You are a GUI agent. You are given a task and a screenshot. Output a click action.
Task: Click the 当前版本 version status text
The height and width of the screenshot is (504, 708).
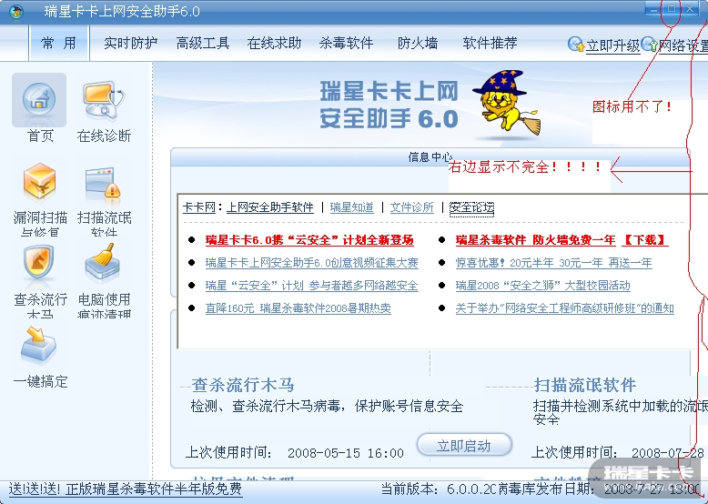pyautogui.click(x=438, y=489)
